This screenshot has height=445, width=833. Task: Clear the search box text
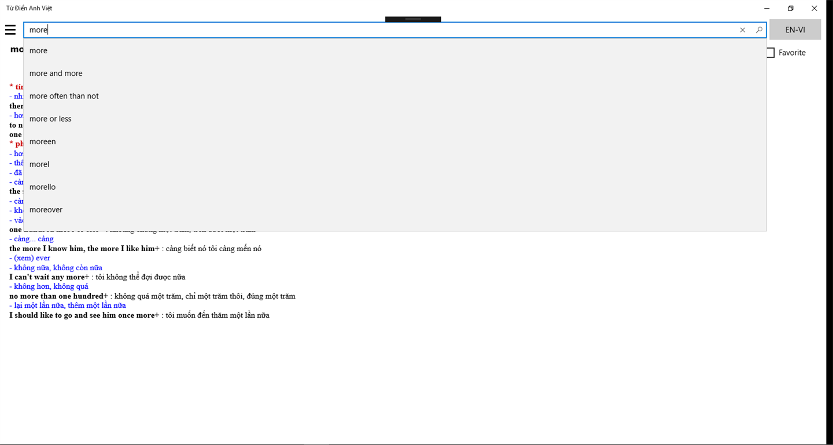pyautogui.click(x=743, y=30)
